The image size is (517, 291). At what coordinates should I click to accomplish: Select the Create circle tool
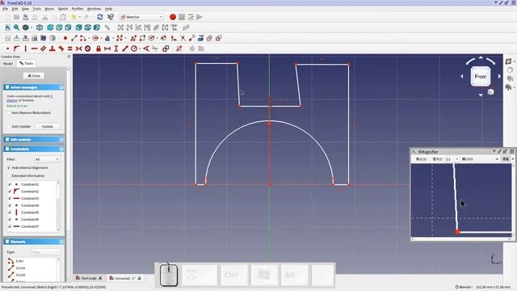[x=95, y=38]
